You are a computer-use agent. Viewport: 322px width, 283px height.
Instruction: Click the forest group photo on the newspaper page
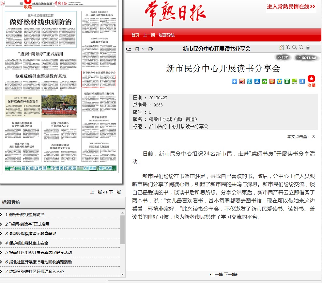pos(59,106)
